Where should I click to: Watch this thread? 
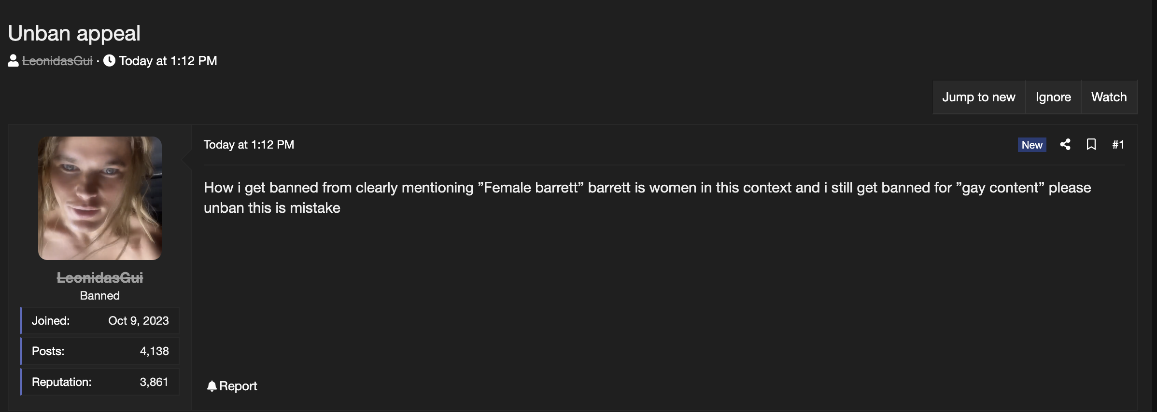pos(1109,97)
